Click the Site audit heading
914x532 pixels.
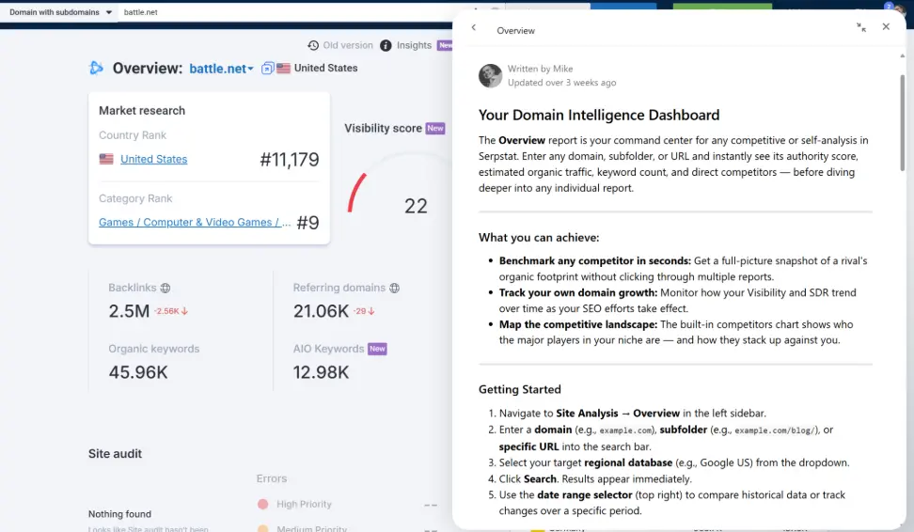115,454
